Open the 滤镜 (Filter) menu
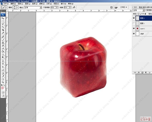 click(42, 4)
